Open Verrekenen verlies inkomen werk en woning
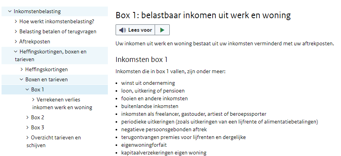The width and height of the screenshot is (341, 156). 62,103
